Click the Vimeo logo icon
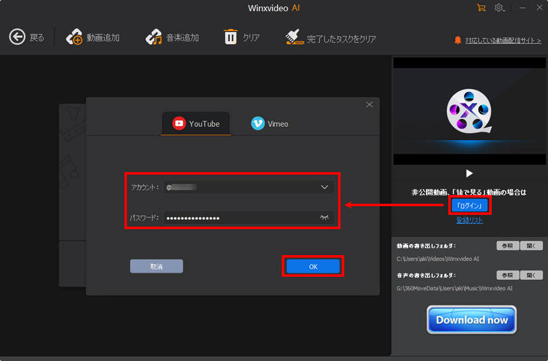 pos(258,123)
